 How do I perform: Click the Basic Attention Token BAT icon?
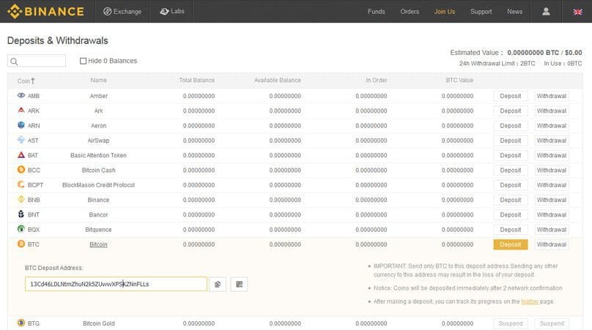click(x=21, y=155)
